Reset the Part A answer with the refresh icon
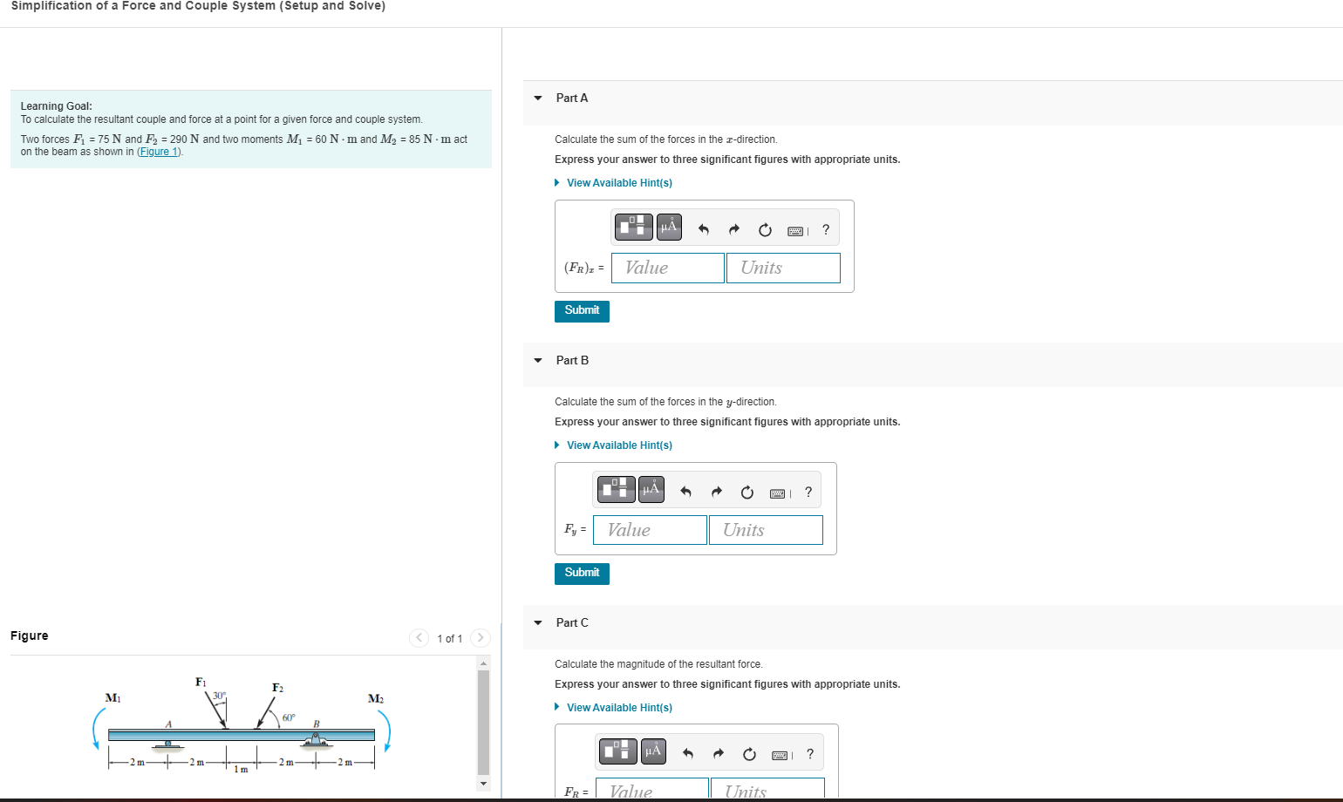This screenshot has height=802, width=1343. coord(764,229)
